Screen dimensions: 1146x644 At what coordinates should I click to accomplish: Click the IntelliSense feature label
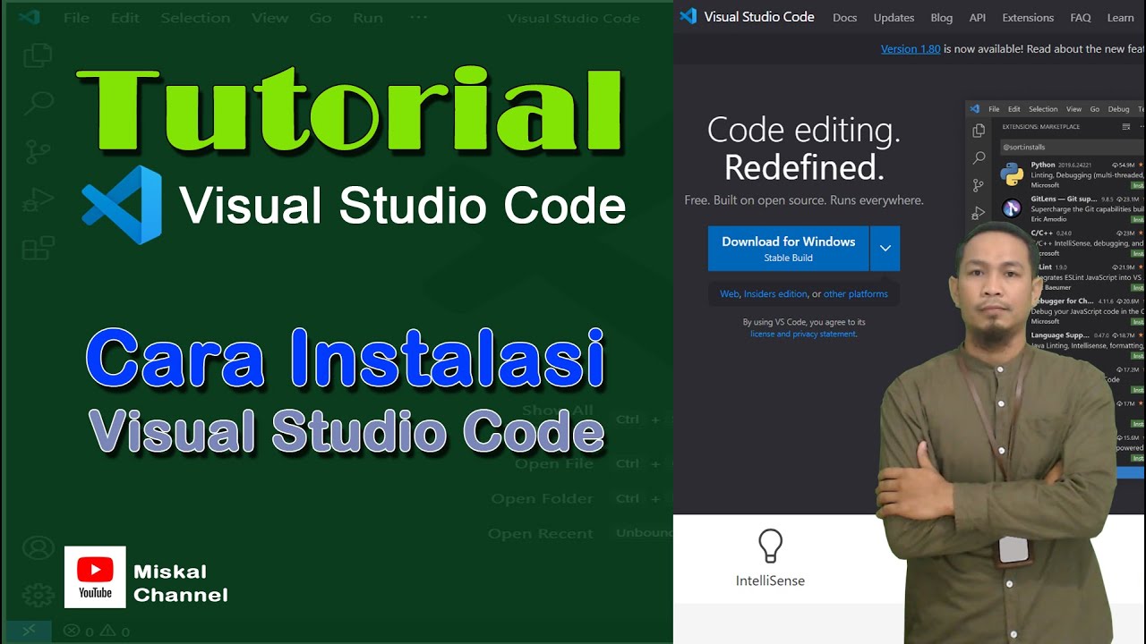pyautogui.click(x=770, y=580)
